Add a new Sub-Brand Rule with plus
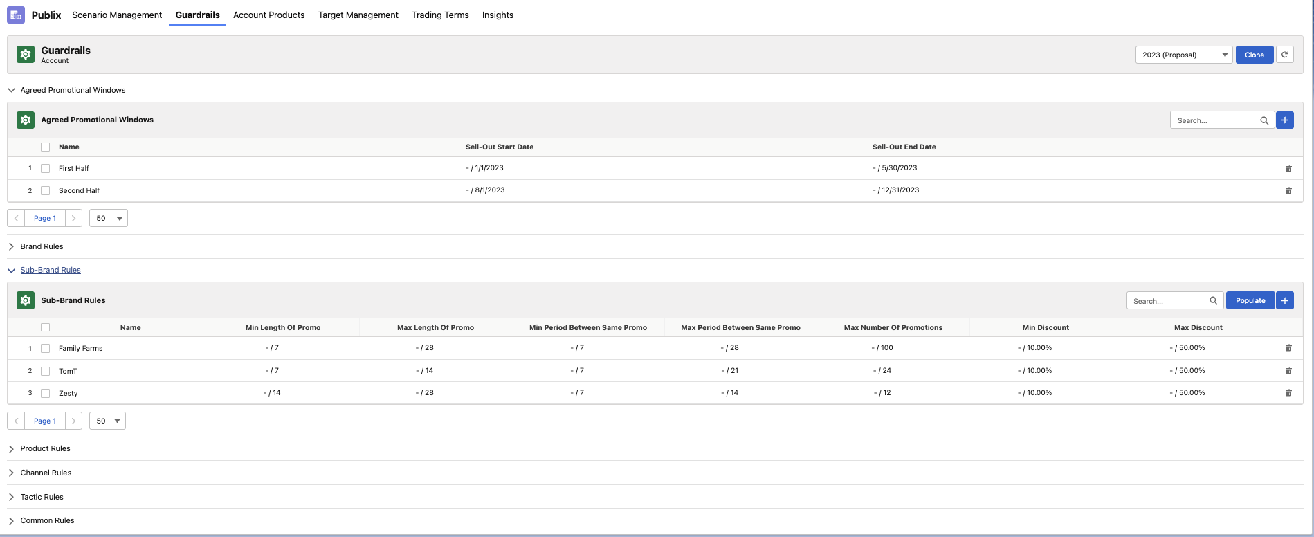The image size is (1314, 537). tap(1285, 300)
